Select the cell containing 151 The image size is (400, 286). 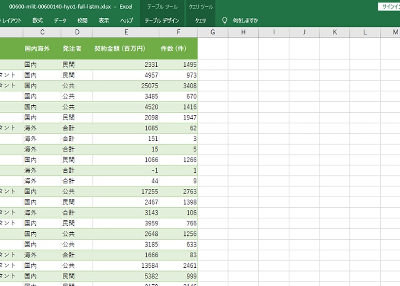pos(126,139)
